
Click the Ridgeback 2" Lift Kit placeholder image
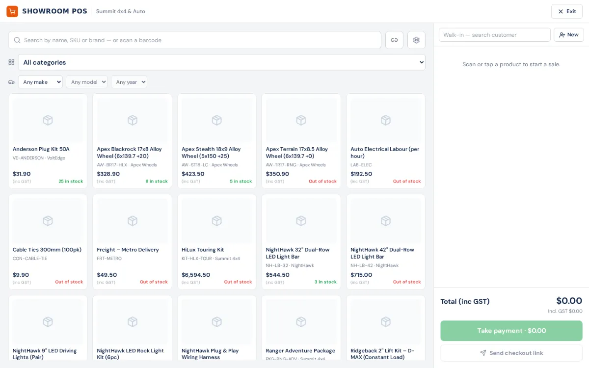[x=385, y=321]
